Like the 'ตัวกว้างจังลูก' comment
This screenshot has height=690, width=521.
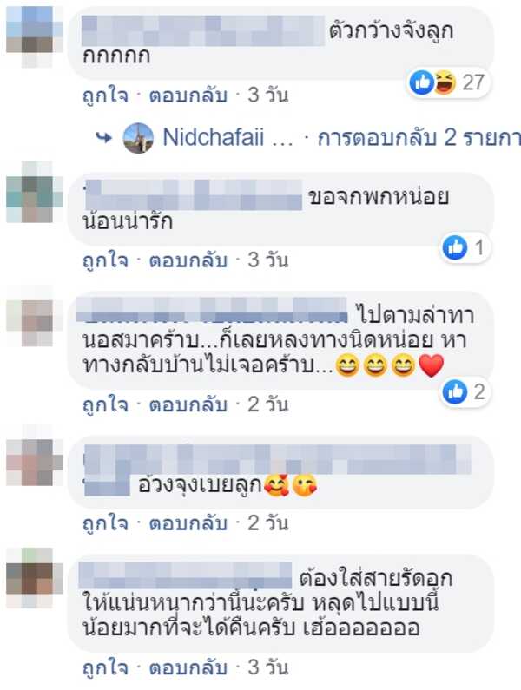pyautogui.click(x=105, y=95)
